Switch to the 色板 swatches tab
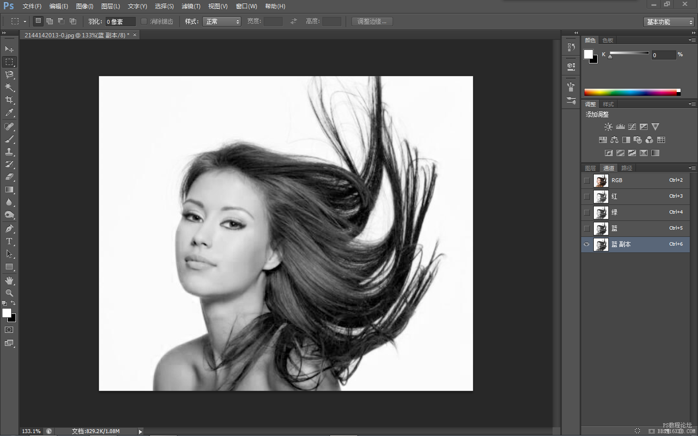This screenshot has width=698, height=436. (608, 40)
